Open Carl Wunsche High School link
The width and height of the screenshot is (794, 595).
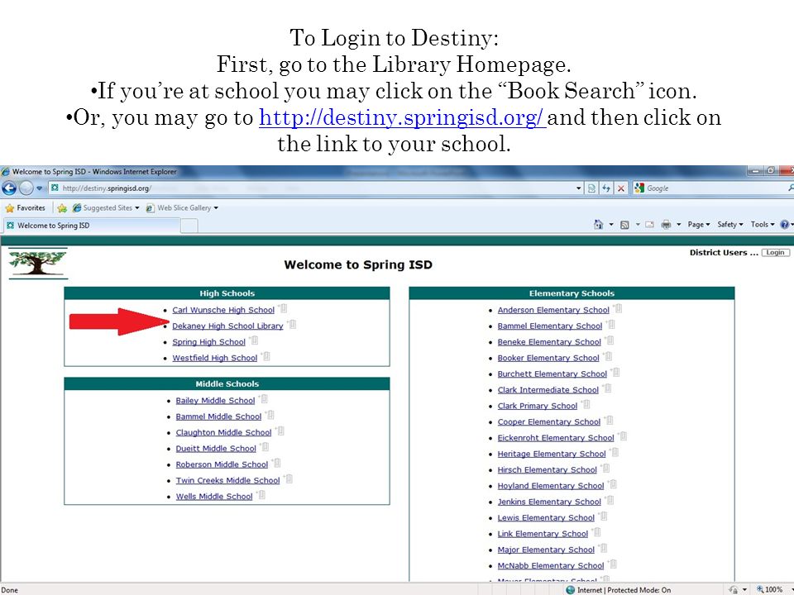[x=222, y=310]
